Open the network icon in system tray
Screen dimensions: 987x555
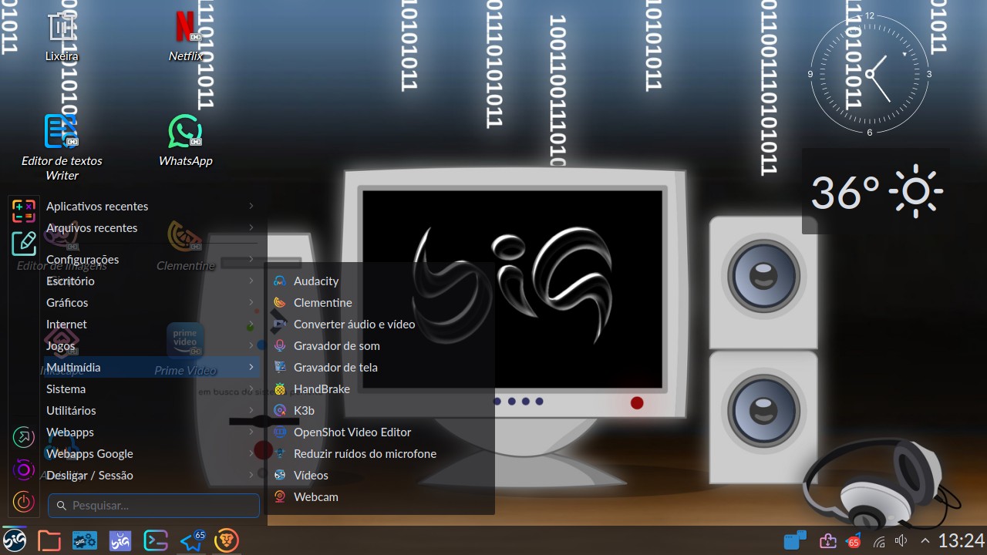879,541
